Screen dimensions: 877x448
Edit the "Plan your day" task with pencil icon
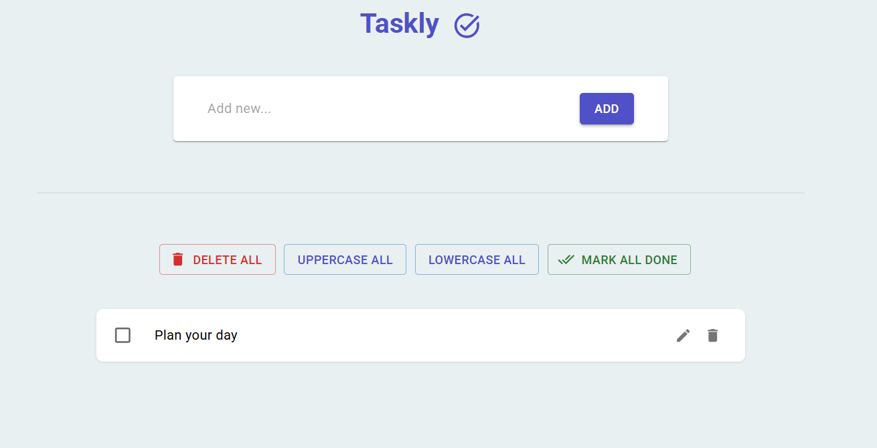point(683,336)
